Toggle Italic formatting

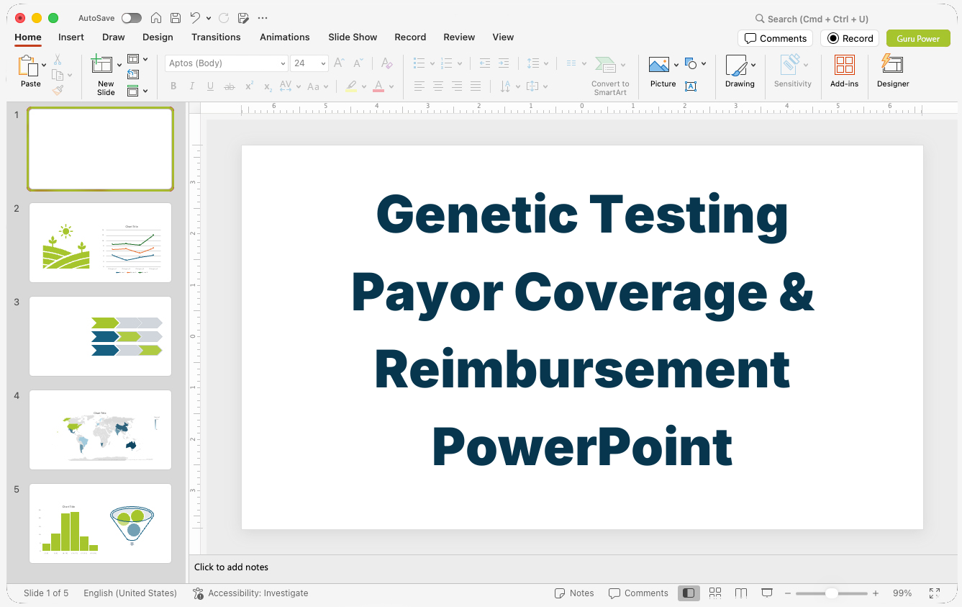coord(192,86)
